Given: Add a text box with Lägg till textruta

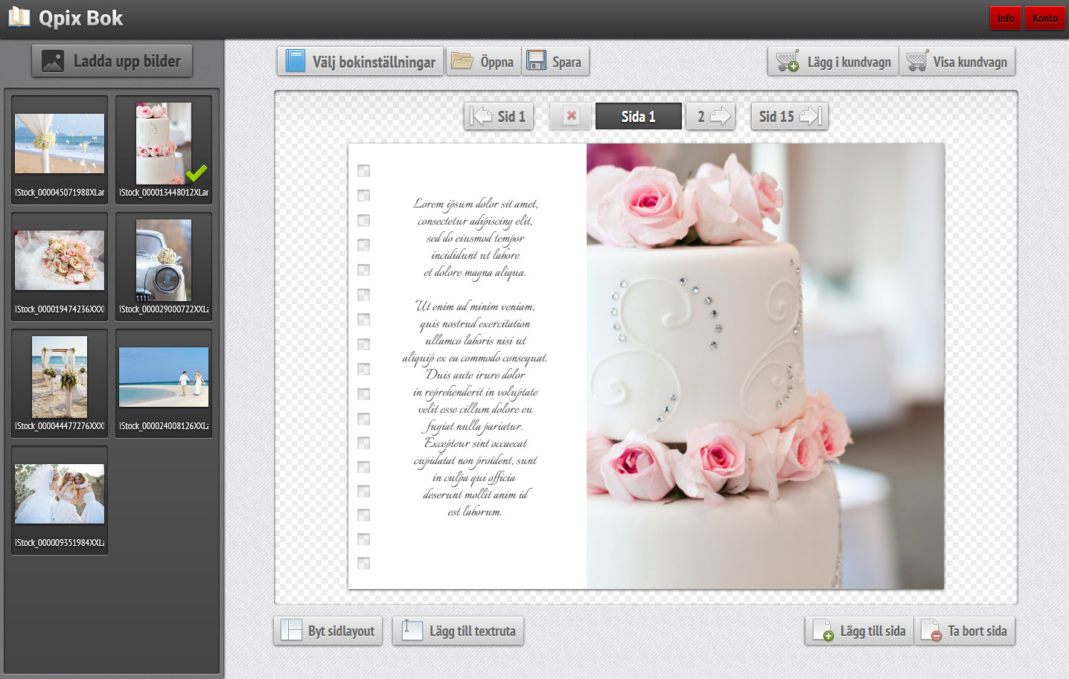Looking at the screenshot, I should (459, 631).
